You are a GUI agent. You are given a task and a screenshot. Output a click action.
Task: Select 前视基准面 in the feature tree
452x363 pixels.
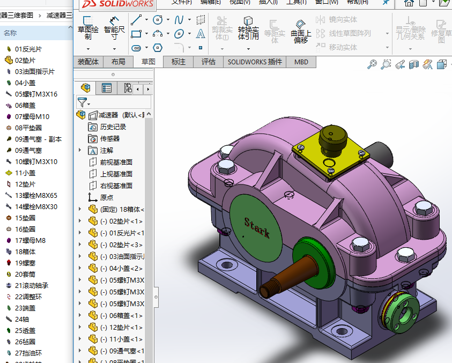pyautogui.click(x=116, y=162)
